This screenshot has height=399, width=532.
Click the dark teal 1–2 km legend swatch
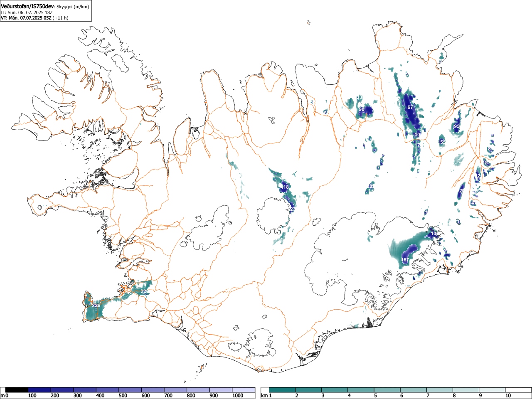pos(283,390)
